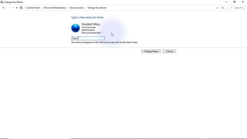This screenshot has width=247, height=139.
Task: Click the search magnifier icon
Action: click(x=231, y=8)
